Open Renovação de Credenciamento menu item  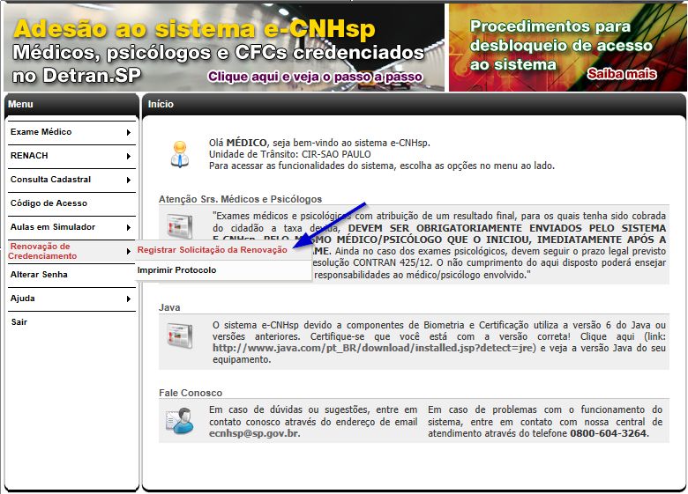(x=44, y=251)
